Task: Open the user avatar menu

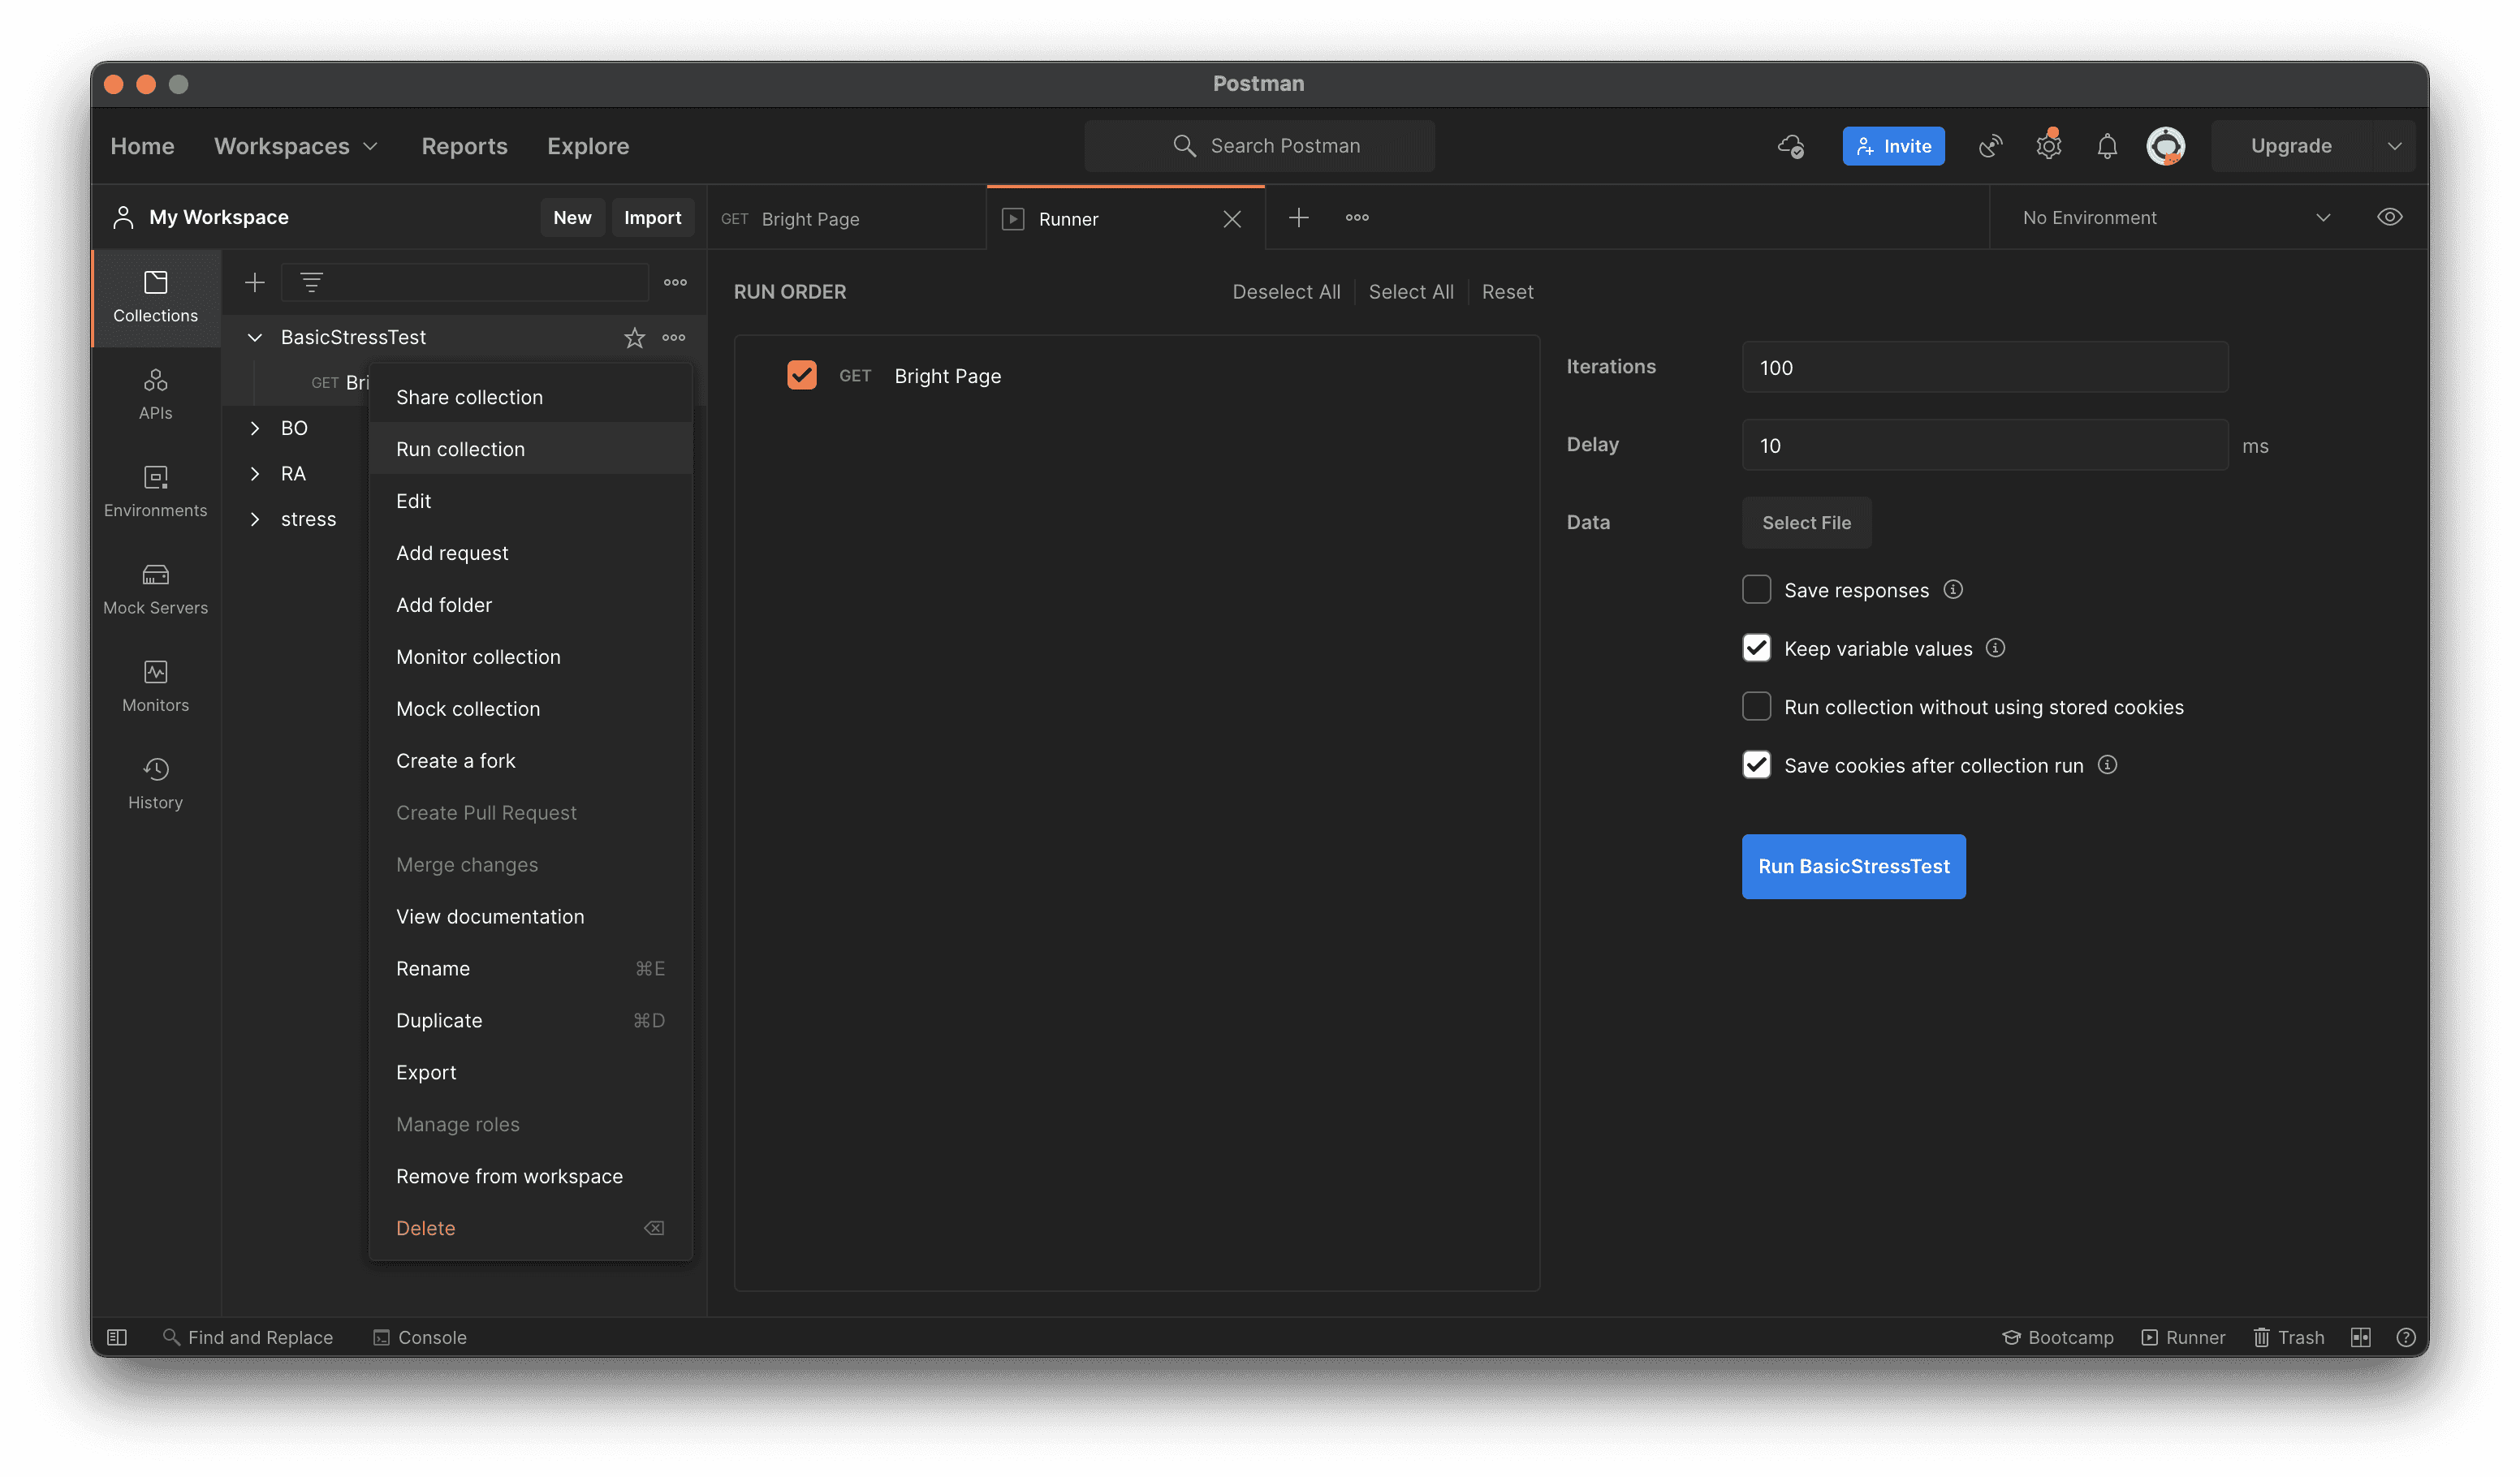Action: tap(2165, 146)
